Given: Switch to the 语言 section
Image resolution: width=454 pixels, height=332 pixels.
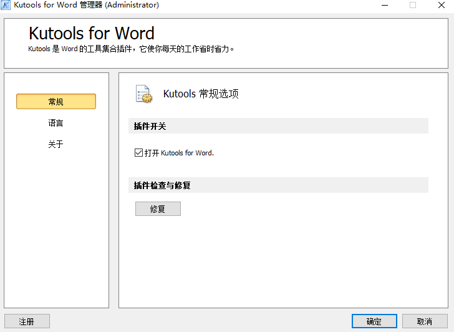Looking at the screenshot, I should pyautogui.click(x=56, y=123).
